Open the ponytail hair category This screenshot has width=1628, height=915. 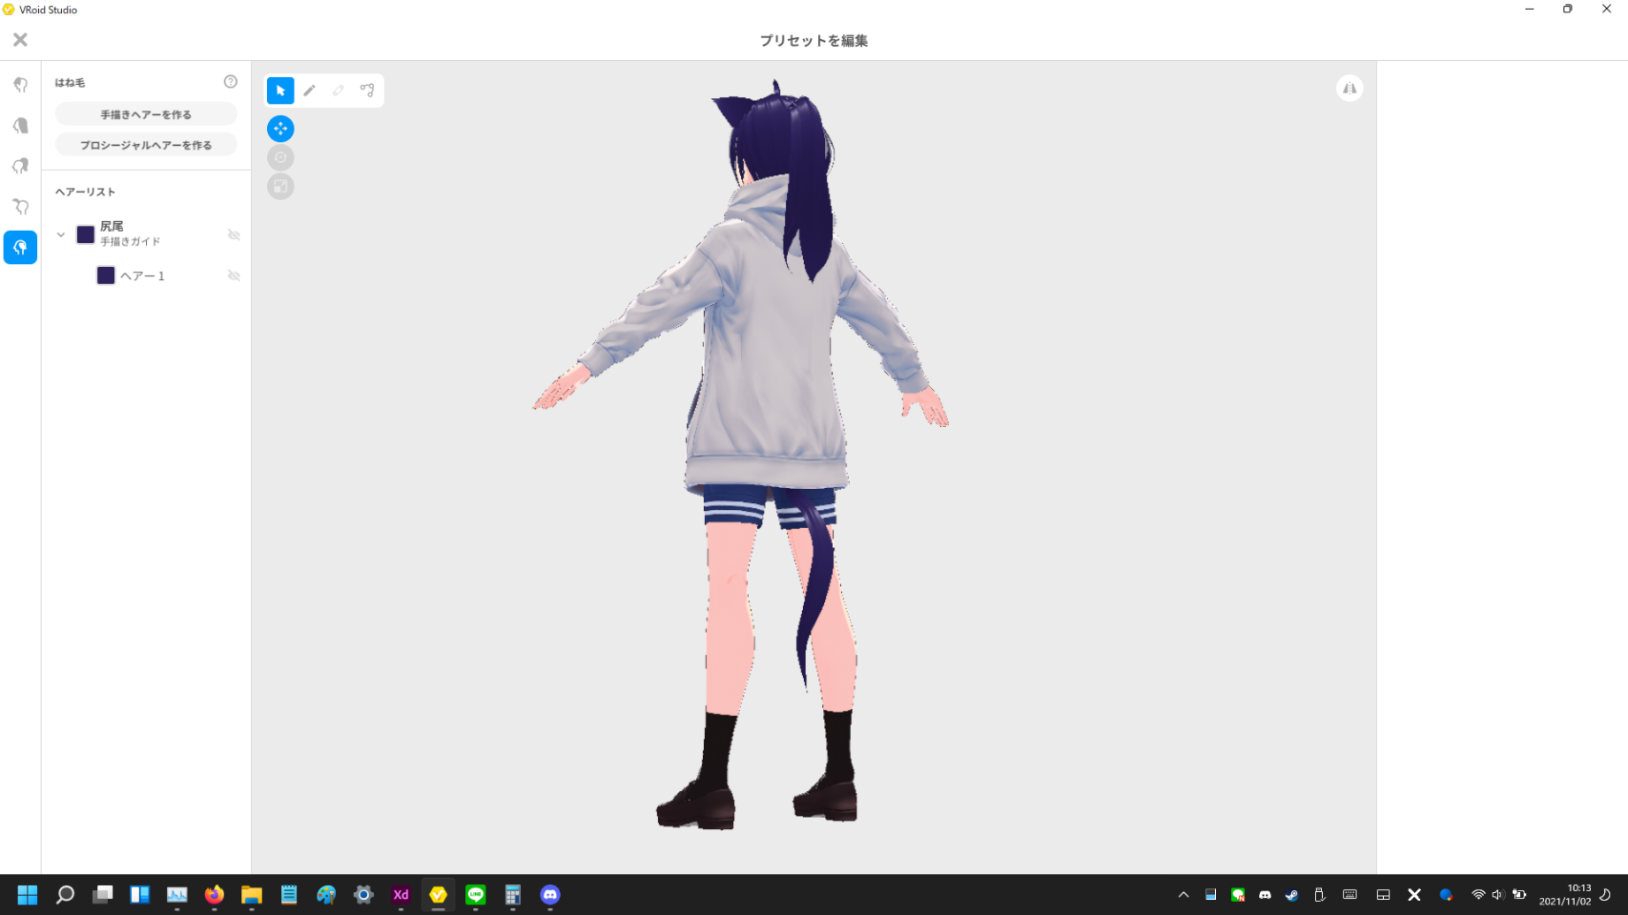pos(20,166)
